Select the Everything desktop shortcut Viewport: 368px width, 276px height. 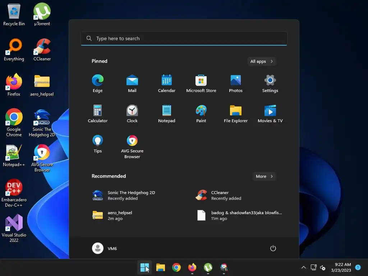(x=14, y=50)
